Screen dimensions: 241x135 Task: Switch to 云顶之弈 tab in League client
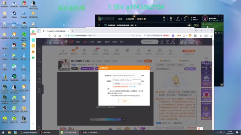[130, 19]
